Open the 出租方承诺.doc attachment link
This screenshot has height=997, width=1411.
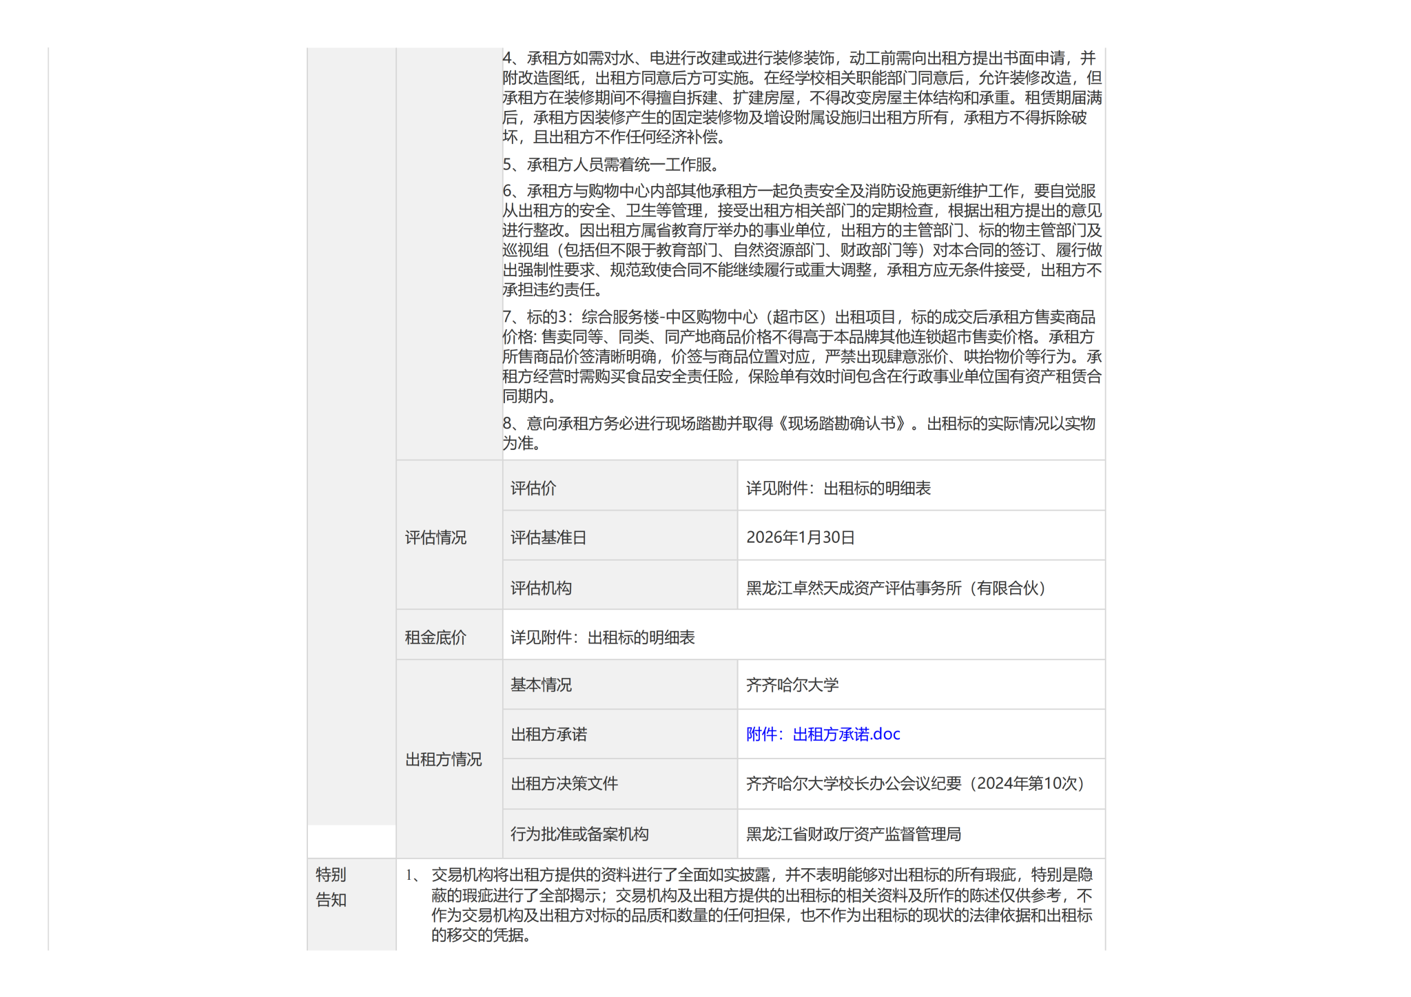823,734
